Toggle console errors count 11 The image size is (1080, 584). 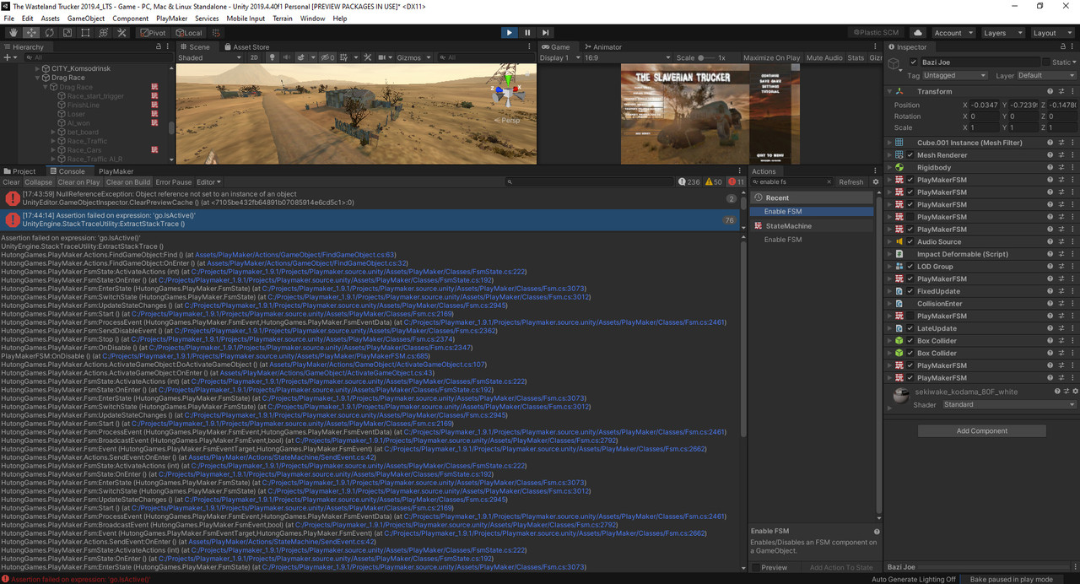click(737, 182)
